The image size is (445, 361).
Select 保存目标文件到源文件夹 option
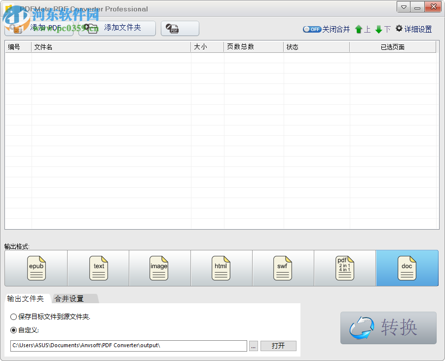click(13, 317)
